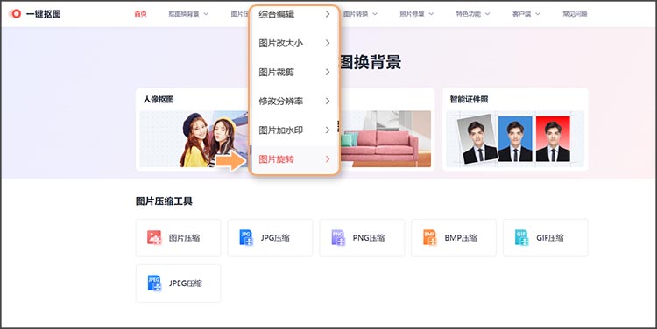The image size is (657, 329).
Task: Click the PNG压缩 button label
Action: [369, 238]
